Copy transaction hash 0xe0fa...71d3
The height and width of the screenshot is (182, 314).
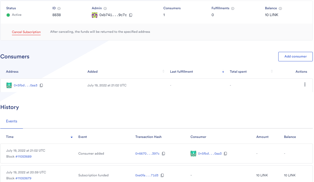tap(162, 175)
